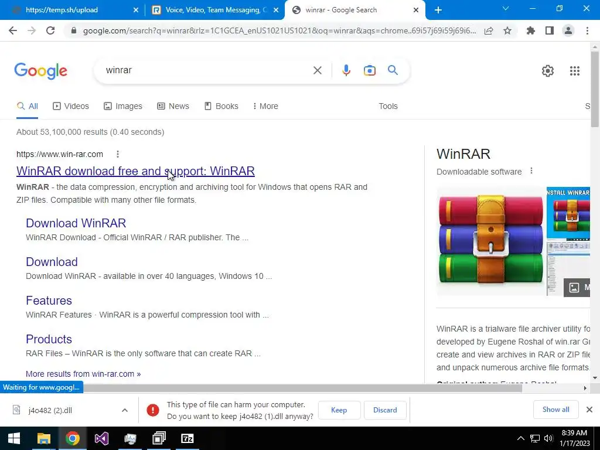Viewport: 600px width, 450px height.
Task: Submit search with magnifier icon
Action: pyautogui.click(x=393, y=70)
